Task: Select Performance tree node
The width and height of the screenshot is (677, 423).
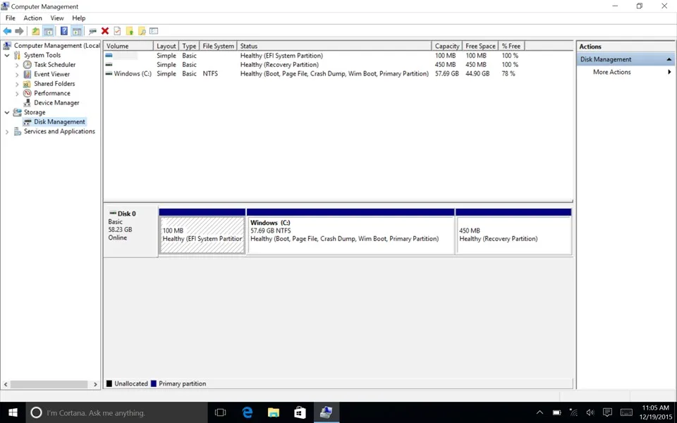Action: pyautogui.click(x=51, y=93)
